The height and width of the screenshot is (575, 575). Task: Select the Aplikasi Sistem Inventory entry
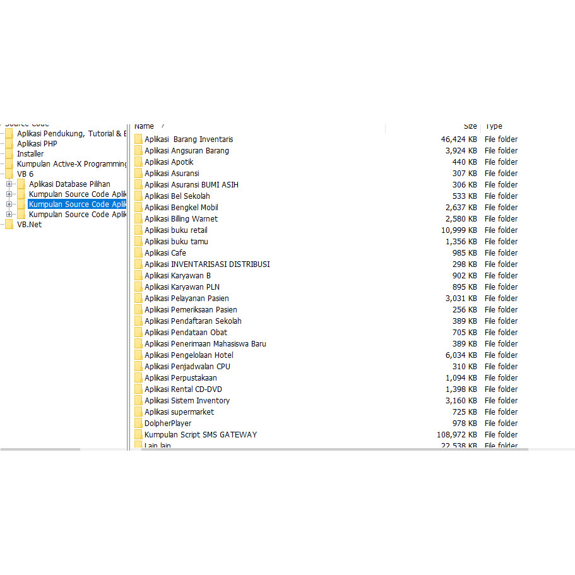point(187,400)
